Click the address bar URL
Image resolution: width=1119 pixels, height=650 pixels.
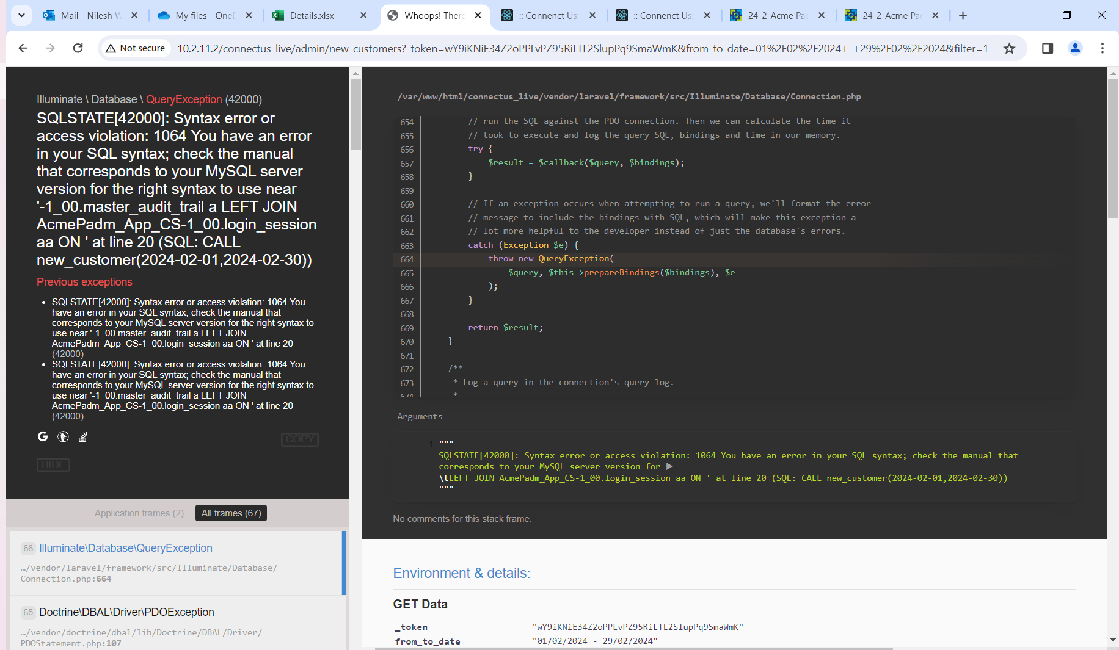[582, 48]
